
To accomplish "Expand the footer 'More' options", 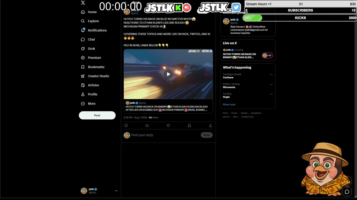I will (x=236, y=117).
